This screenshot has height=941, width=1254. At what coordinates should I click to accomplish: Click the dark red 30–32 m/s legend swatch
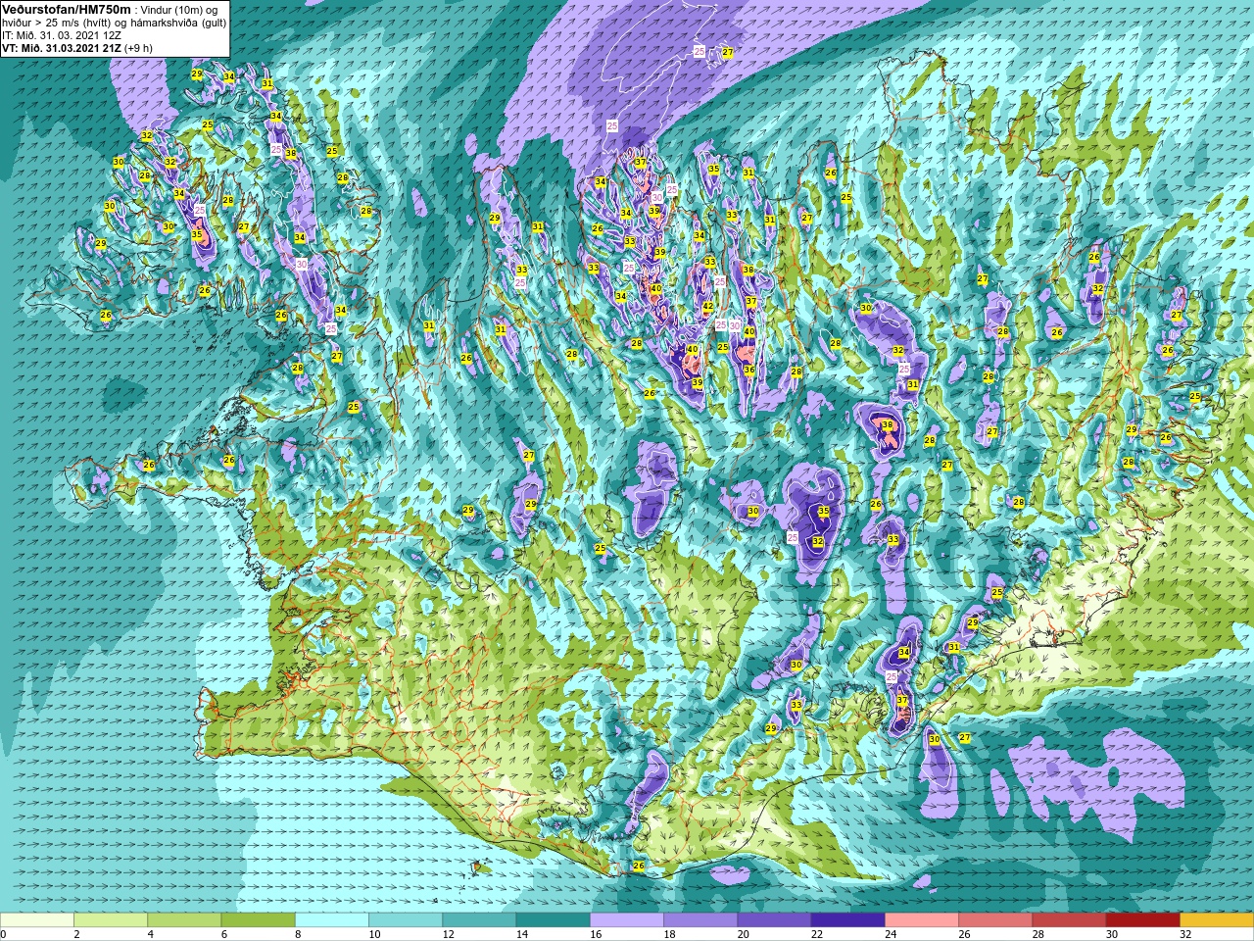(1142, 920)
